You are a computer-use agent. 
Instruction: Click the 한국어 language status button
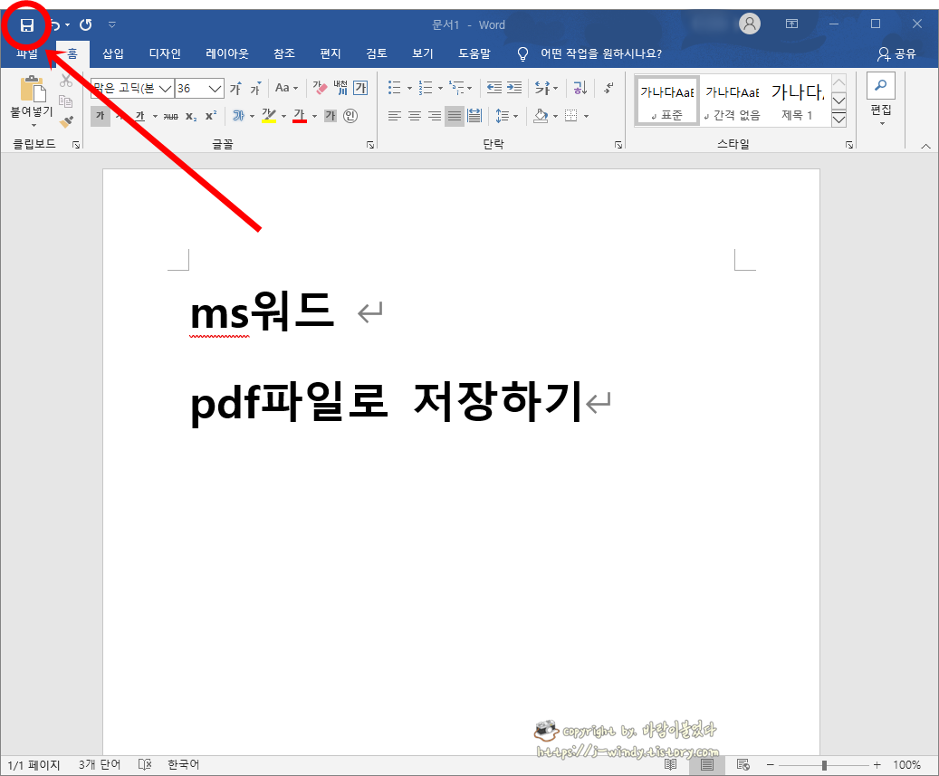[x=183, y=764]
